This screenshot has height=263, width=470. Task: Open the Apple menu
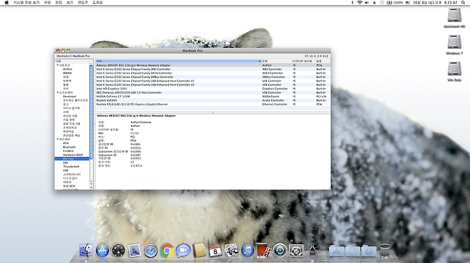point(7,3)
